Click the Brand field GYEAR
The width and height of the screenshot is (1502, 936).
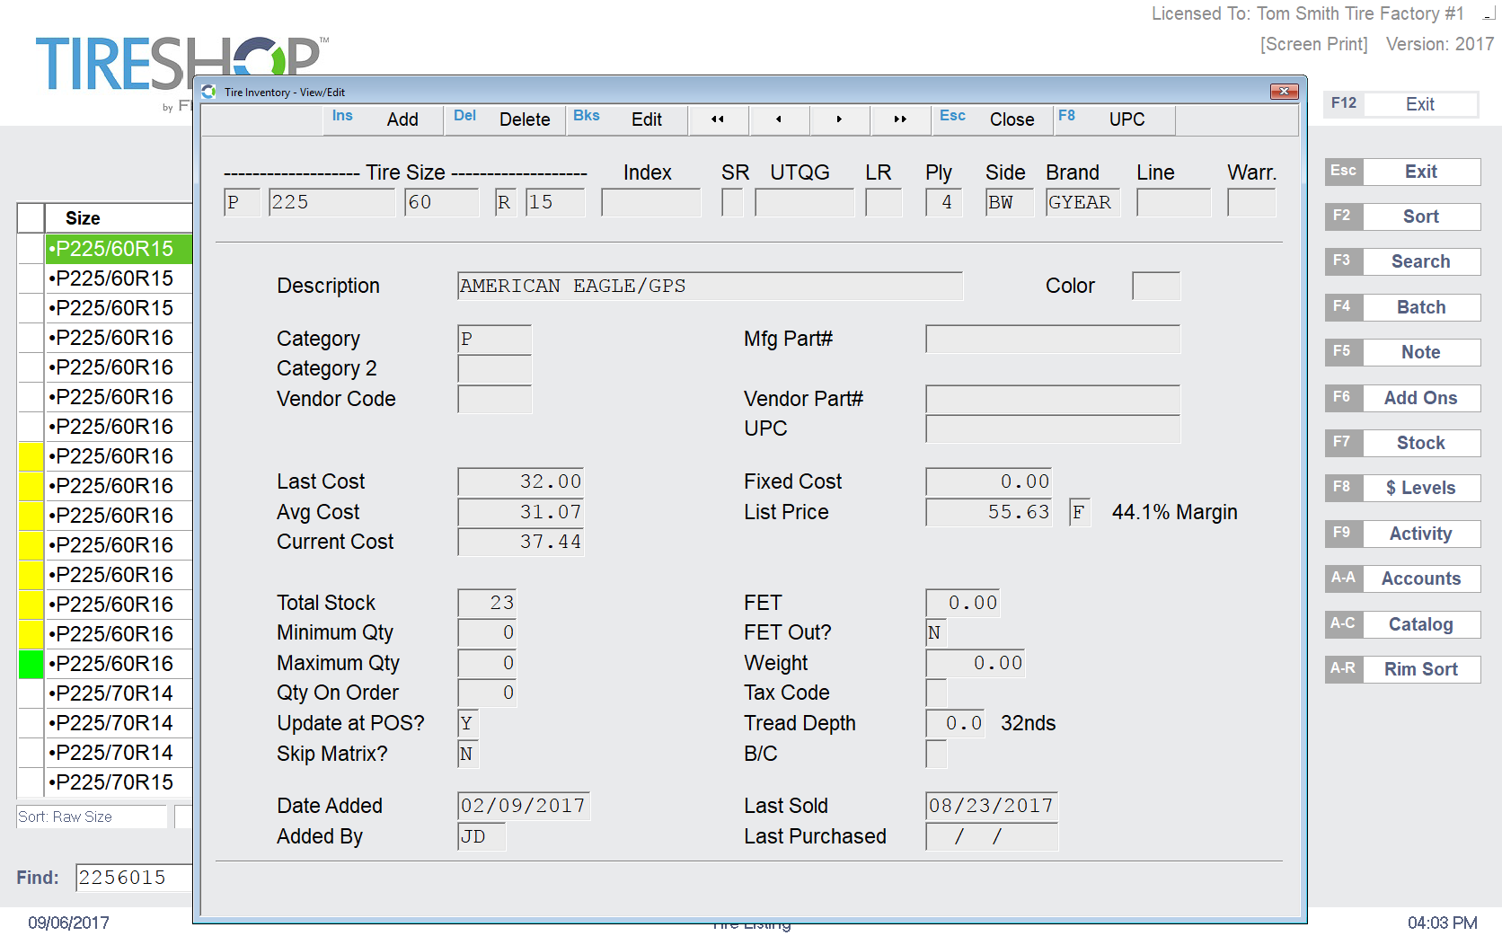coord(1082,202)
